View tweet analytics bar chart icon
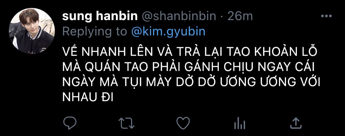Viewport: 345px width, 136px height. [240, 123]
